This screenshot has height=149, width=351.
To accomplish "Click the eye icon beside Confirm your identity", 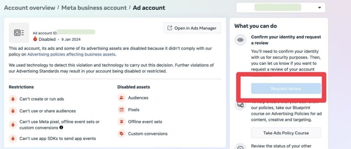I will (x=240, y=40).
